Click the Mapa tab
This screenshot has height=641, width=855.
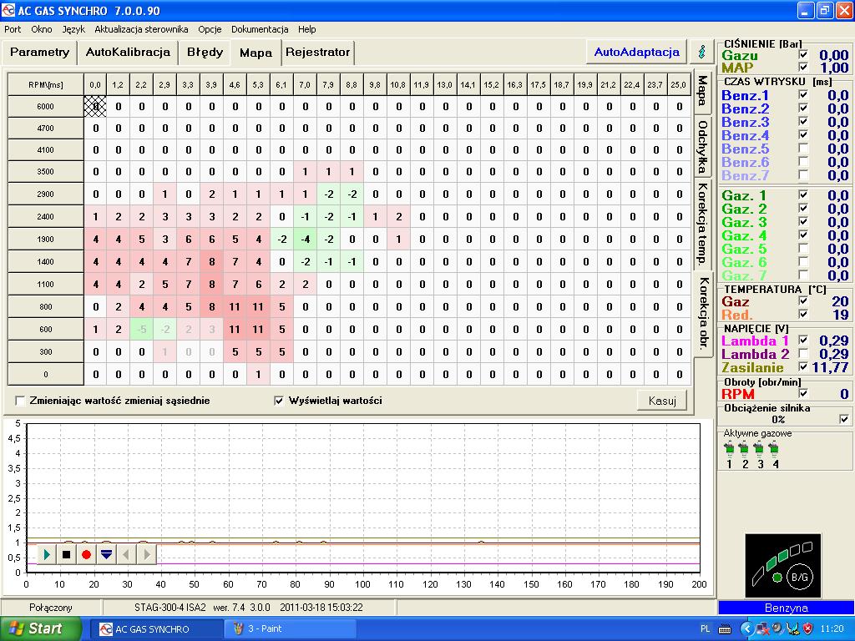click(x=255, y=53)
